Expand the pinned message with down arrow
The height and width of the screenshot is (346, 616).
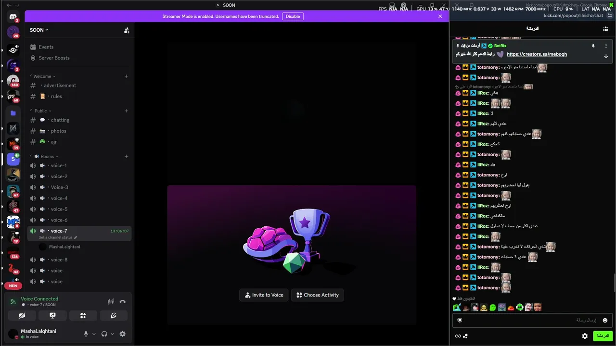point(606,56)
